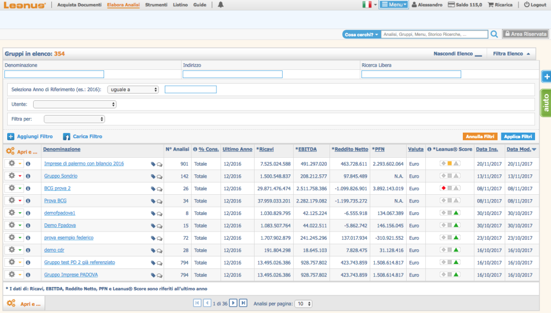The width and height of the screenshot is (551, 313).
Task: Click the Applica Filtri button
Action: (518, 136)
